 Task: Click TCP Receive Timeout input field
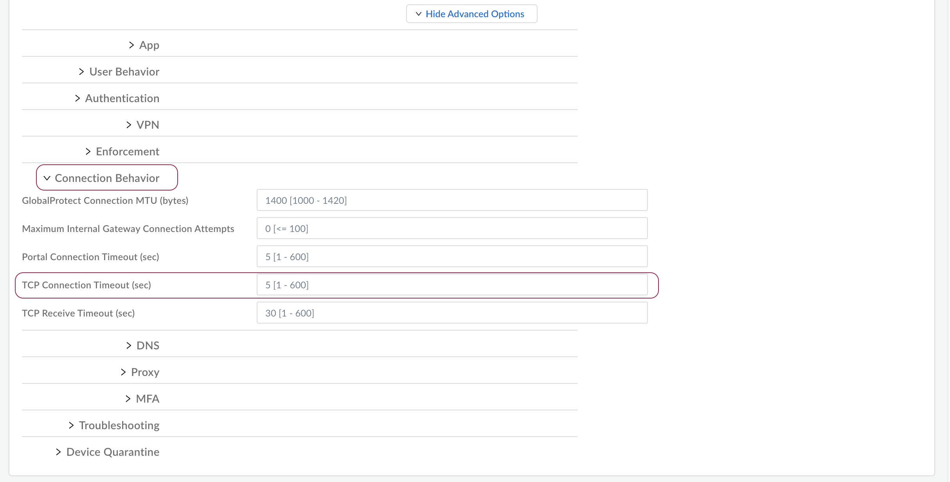click(452, 313)
